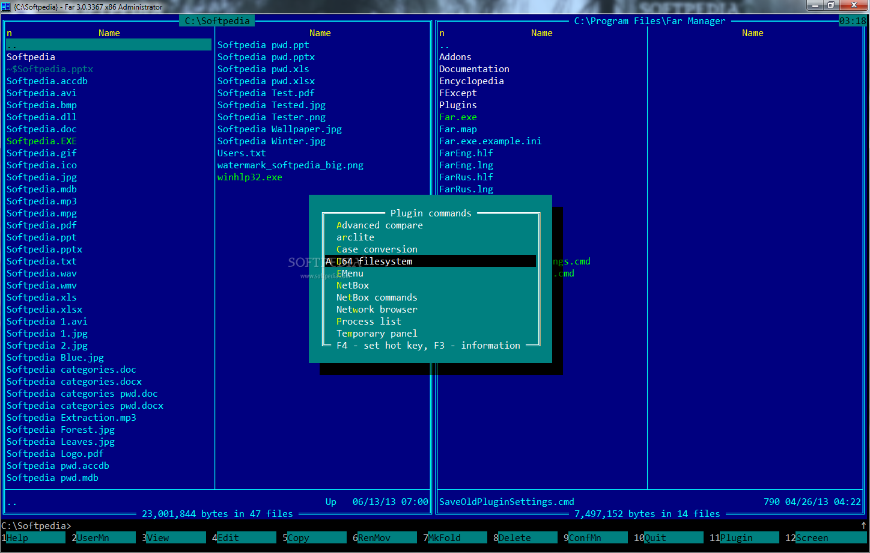This screenshot has width=870, height=553.
Task: Open the D64 filesystem plugin entry
Action: (430, 261)
